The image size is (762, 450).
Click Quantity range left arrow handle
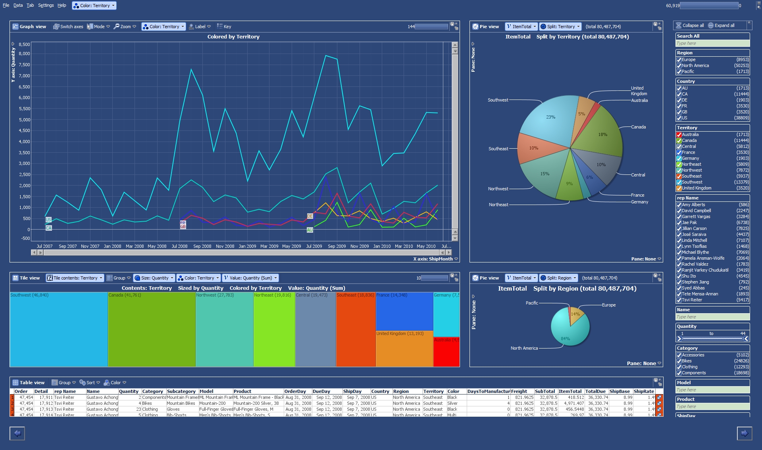[679, 339]
